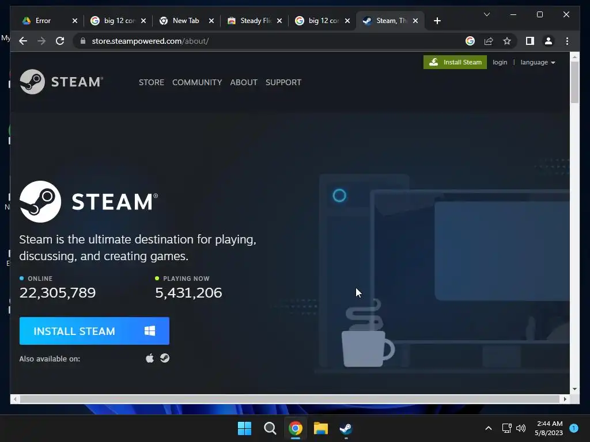Click the login link
Screen dimensions: 590x442
[500, 62]
